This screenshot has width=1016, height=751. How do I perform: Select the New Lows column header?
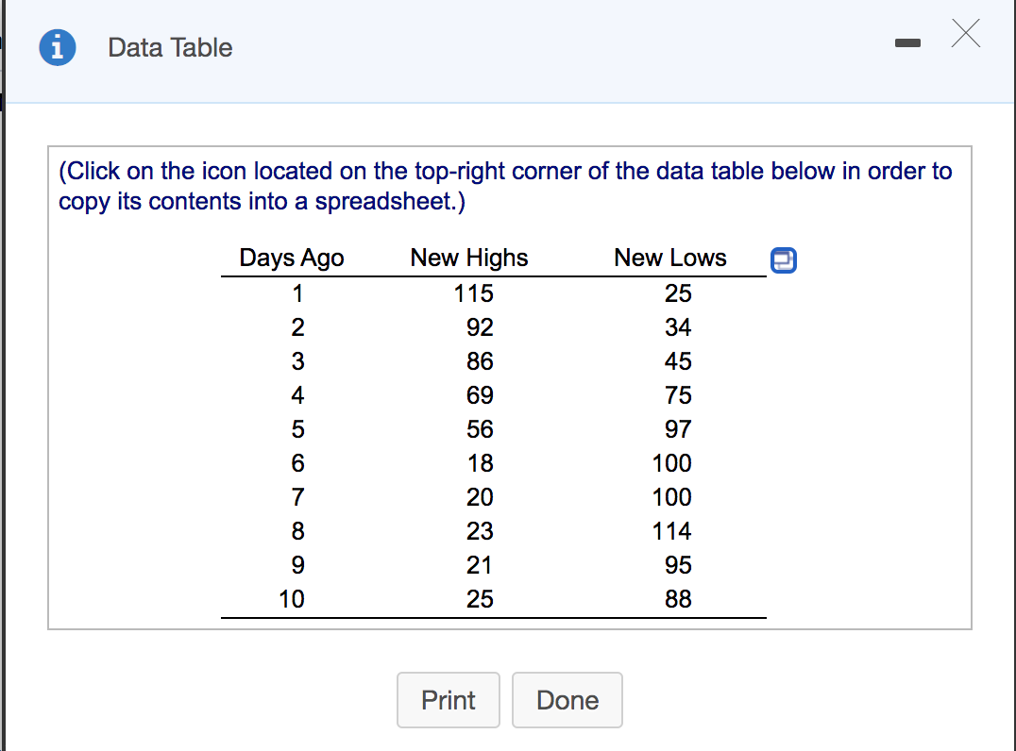click(670, 258)
